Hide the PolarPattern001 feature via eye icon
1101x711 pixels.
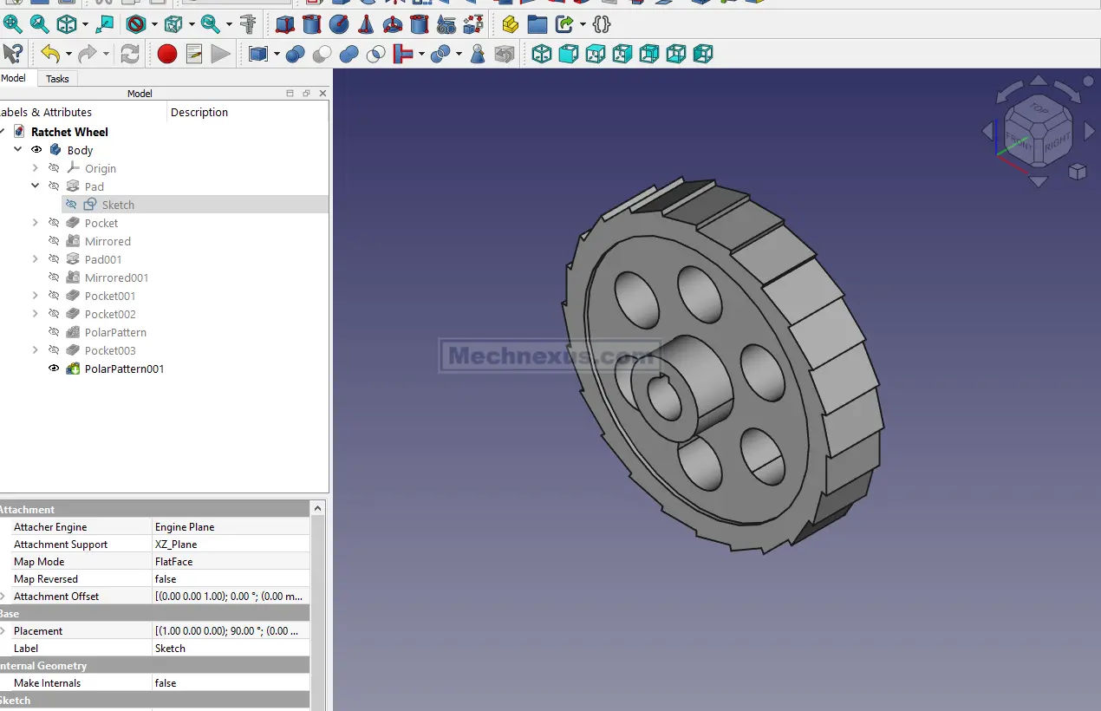click(x=54, y=369)
